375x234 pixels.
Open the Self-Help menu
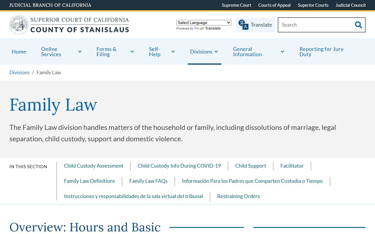point(154,52)
